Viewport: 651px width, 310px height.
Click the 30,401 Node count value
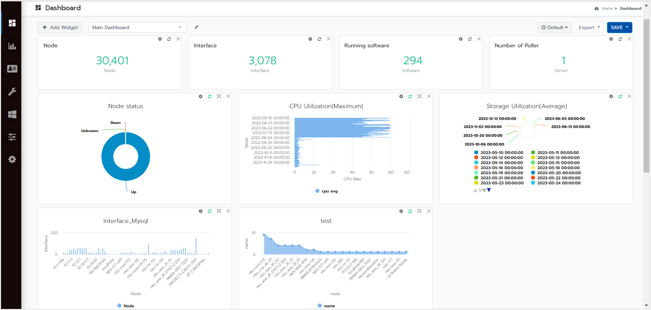click(x=112, y=60)
